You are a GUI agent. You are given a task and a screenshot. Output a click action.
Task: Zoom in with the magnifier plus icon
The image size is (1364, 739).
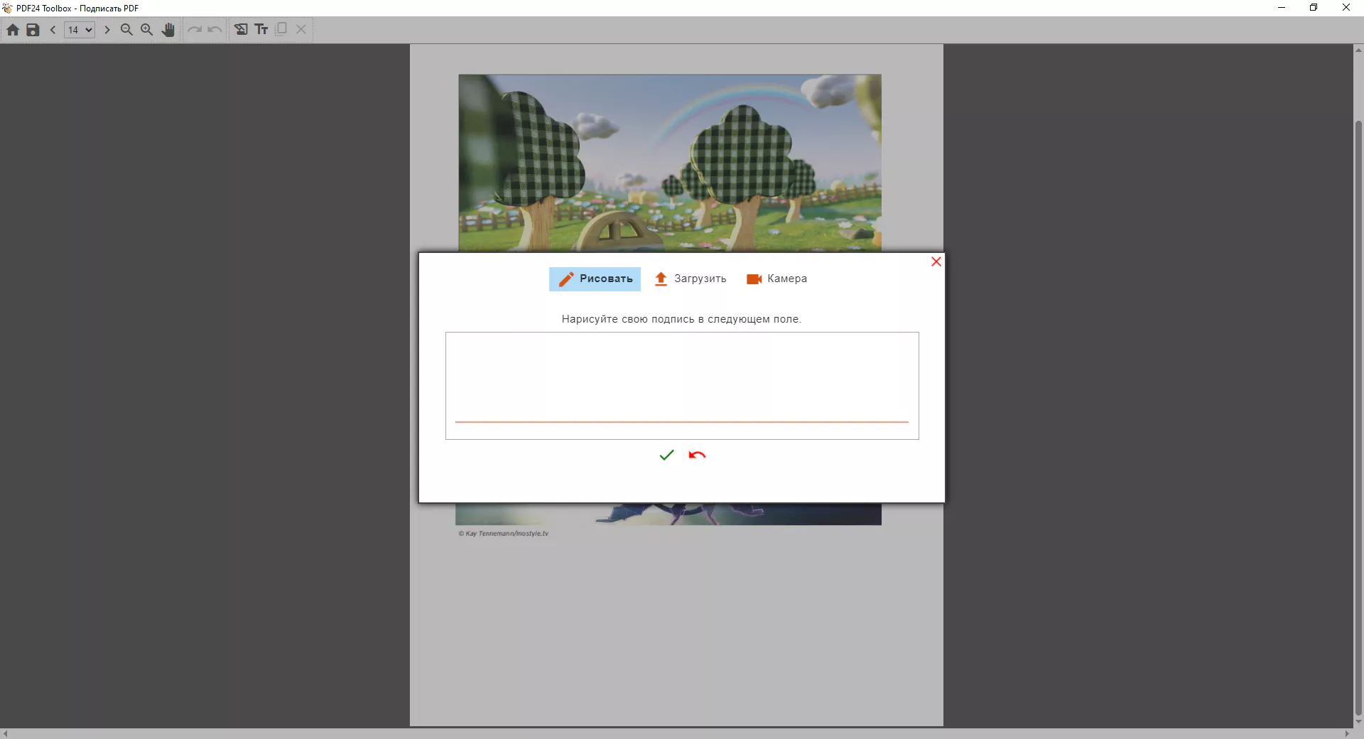[147, 30]
